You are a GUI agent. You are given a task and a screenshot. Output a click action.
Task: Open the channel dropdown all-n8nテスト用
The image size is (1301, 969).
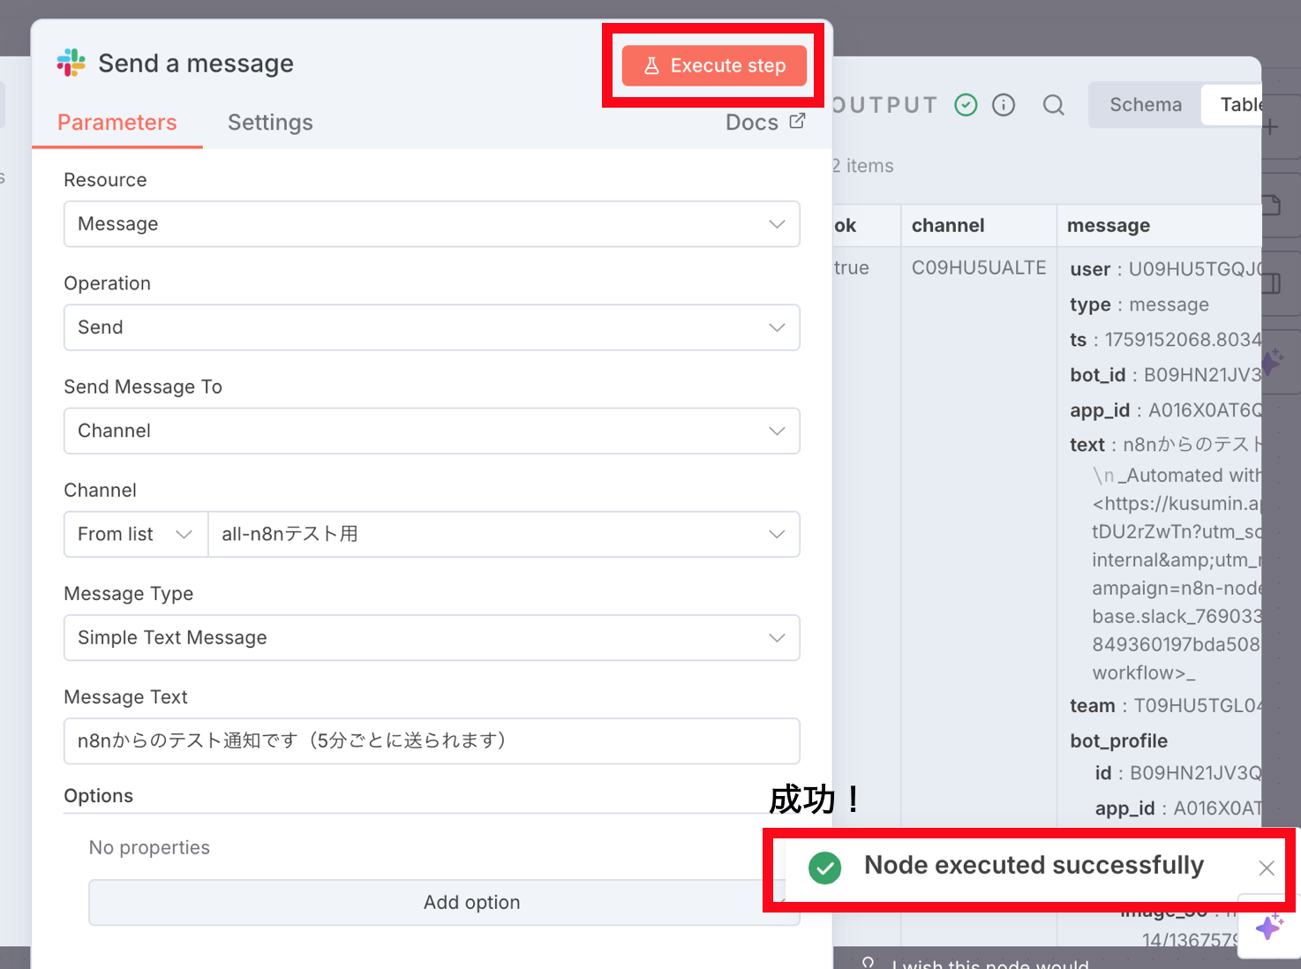pos(504,534)
